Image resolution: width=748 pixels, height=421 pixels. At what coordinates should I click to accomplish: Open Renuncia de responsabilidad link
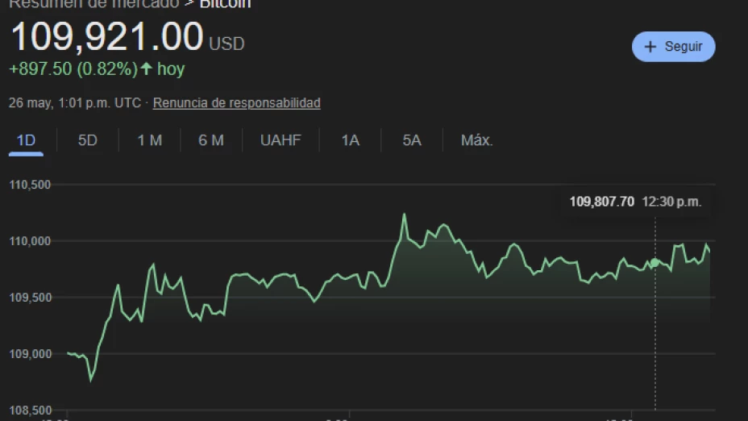click(x=237, y=102)
